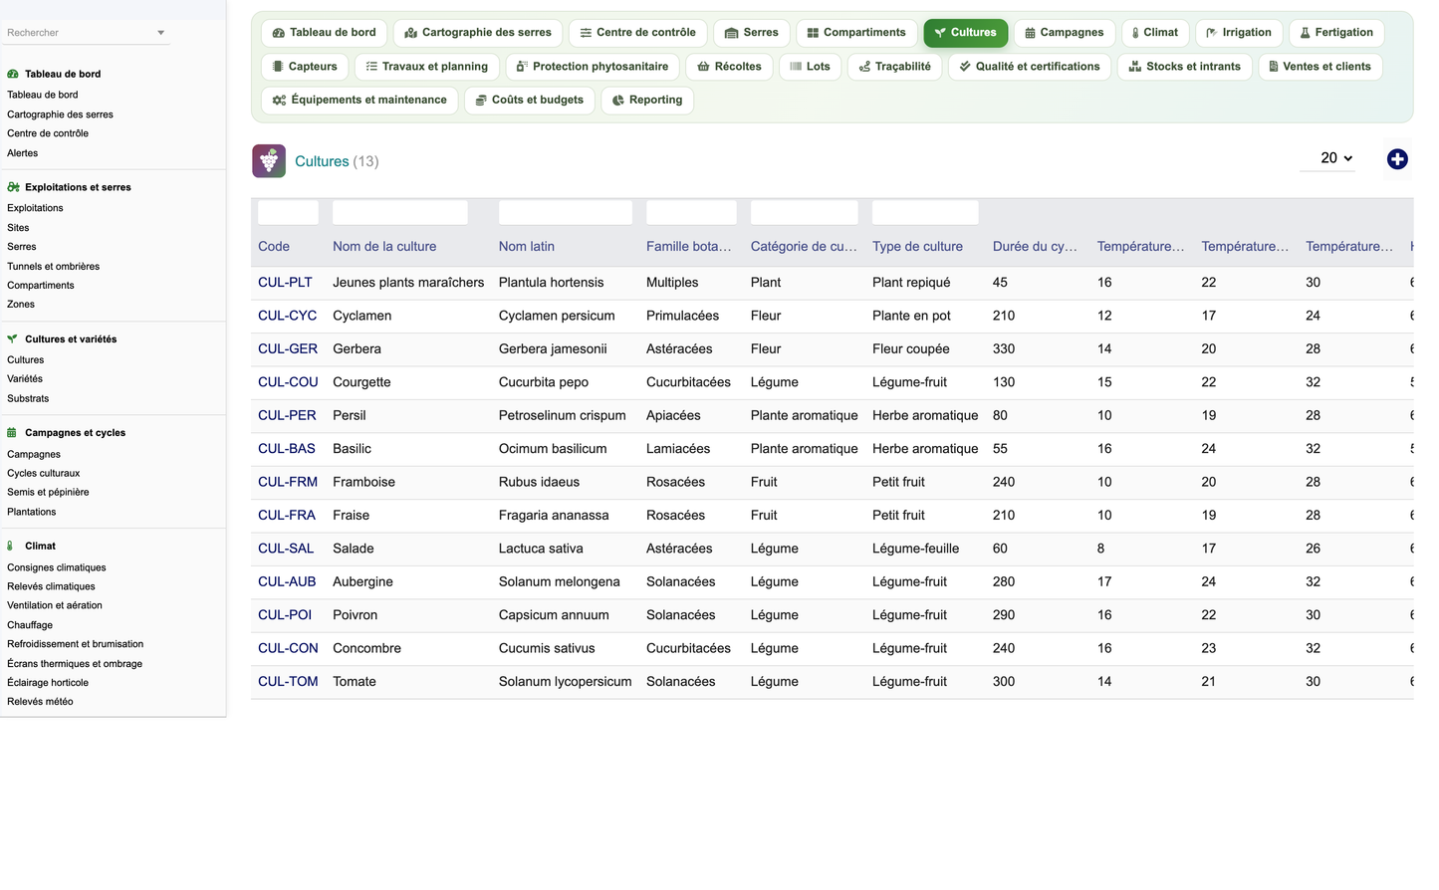Focus the Nom de la culture filter field
Viewport: 1439px width, 890px height.
pyautogui.click(x=399, y=212)
